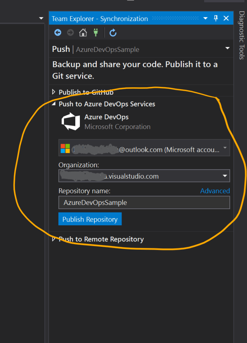Click the Microsoft logo in account selector
Viewport: 247px width, 343px height.
pos(65,149)
